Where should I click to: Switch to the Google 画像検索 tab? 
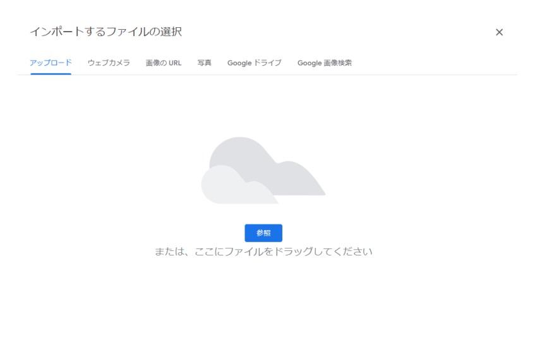click(x=325, y=63)
